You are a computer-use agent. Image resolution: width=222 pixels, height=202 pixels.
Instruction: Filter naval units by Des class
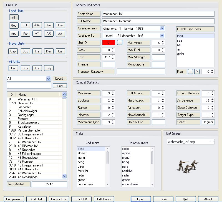click(49, 51)
